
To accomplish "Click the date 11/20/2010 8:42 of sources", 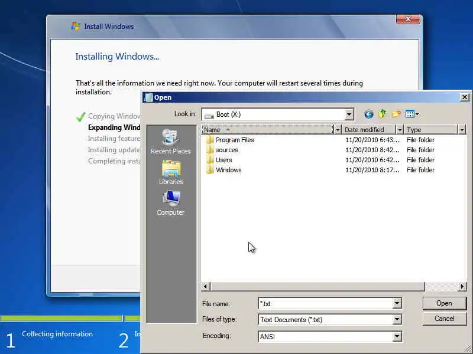I will click(372, 150).
